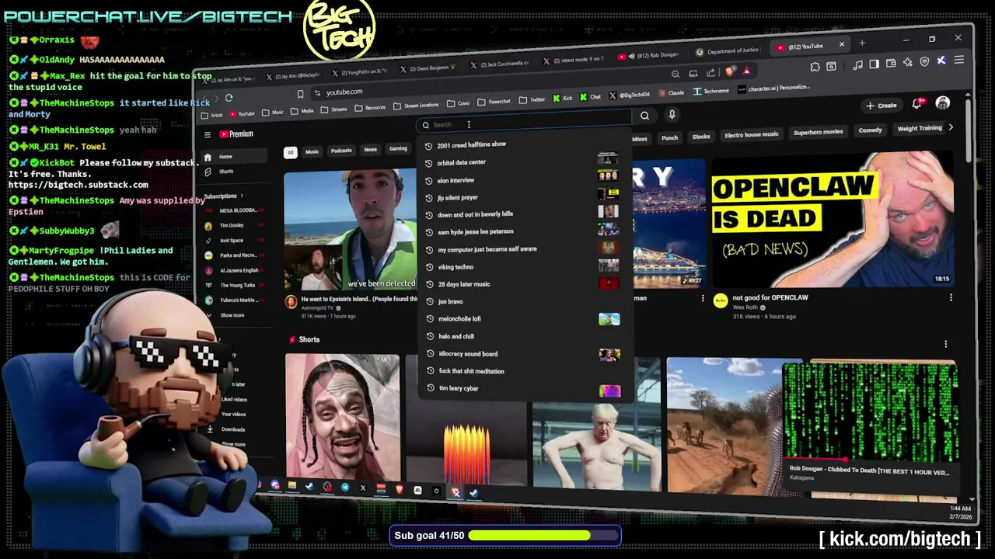
Task: Click the YouTube Premium logo
Action: pyautogui.click(x=236, y=134)
